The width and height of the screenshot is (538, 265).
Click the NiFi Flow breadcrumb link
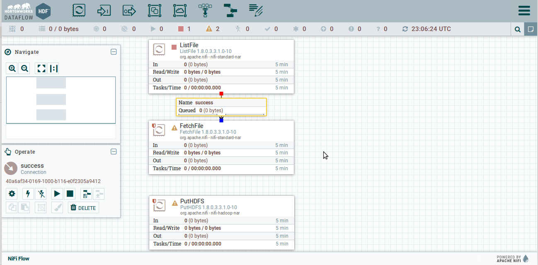19,258
